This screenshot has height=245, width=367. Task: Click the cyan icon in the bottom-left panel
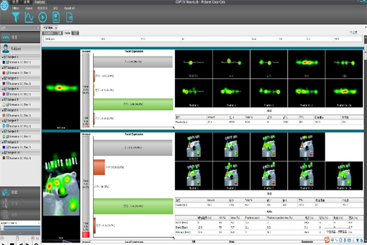point(6,192)
